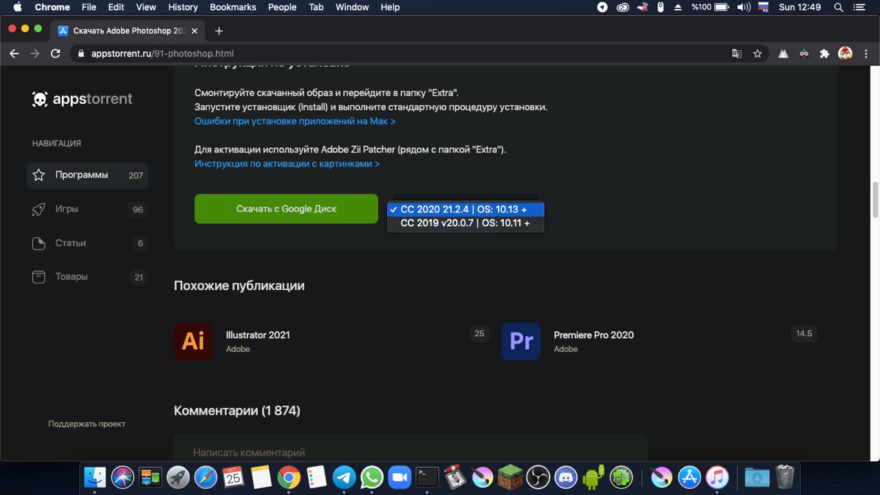Go to Товары in sidebar
The height and width of the screenshot is (495, 880).
pyautogui.click(x=87, y=276)
